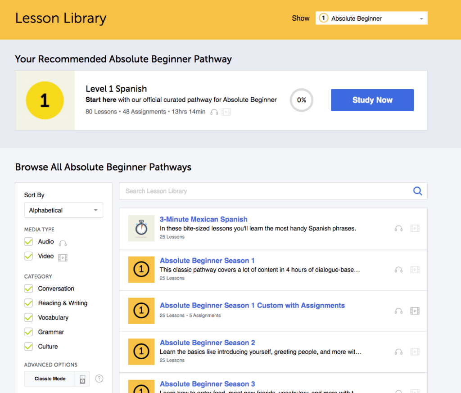Toggle the Culture category checkbox

29,347
